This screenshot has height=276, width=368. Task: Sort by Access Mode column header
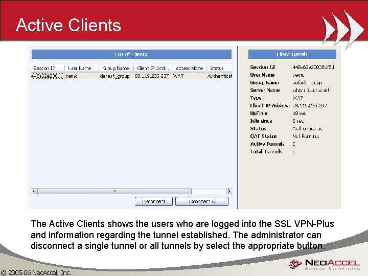point(189,68)
